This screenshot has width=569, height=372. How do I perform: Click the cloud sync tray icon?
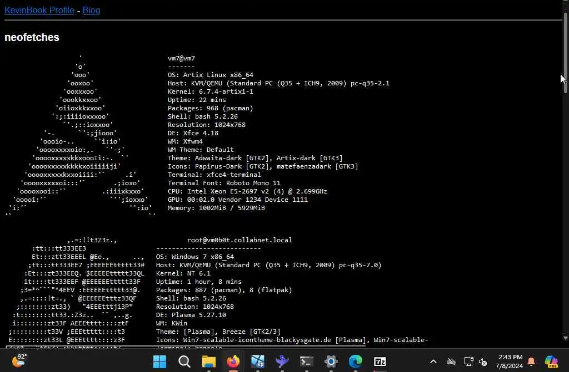point(451,361)
